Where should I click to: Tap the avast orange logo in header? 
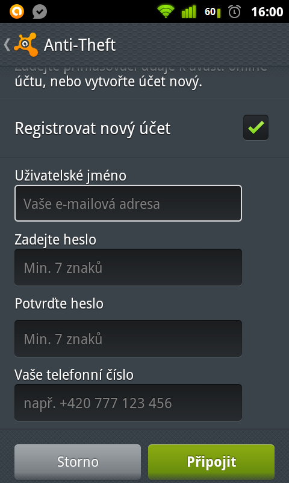(x=26, y=45)
